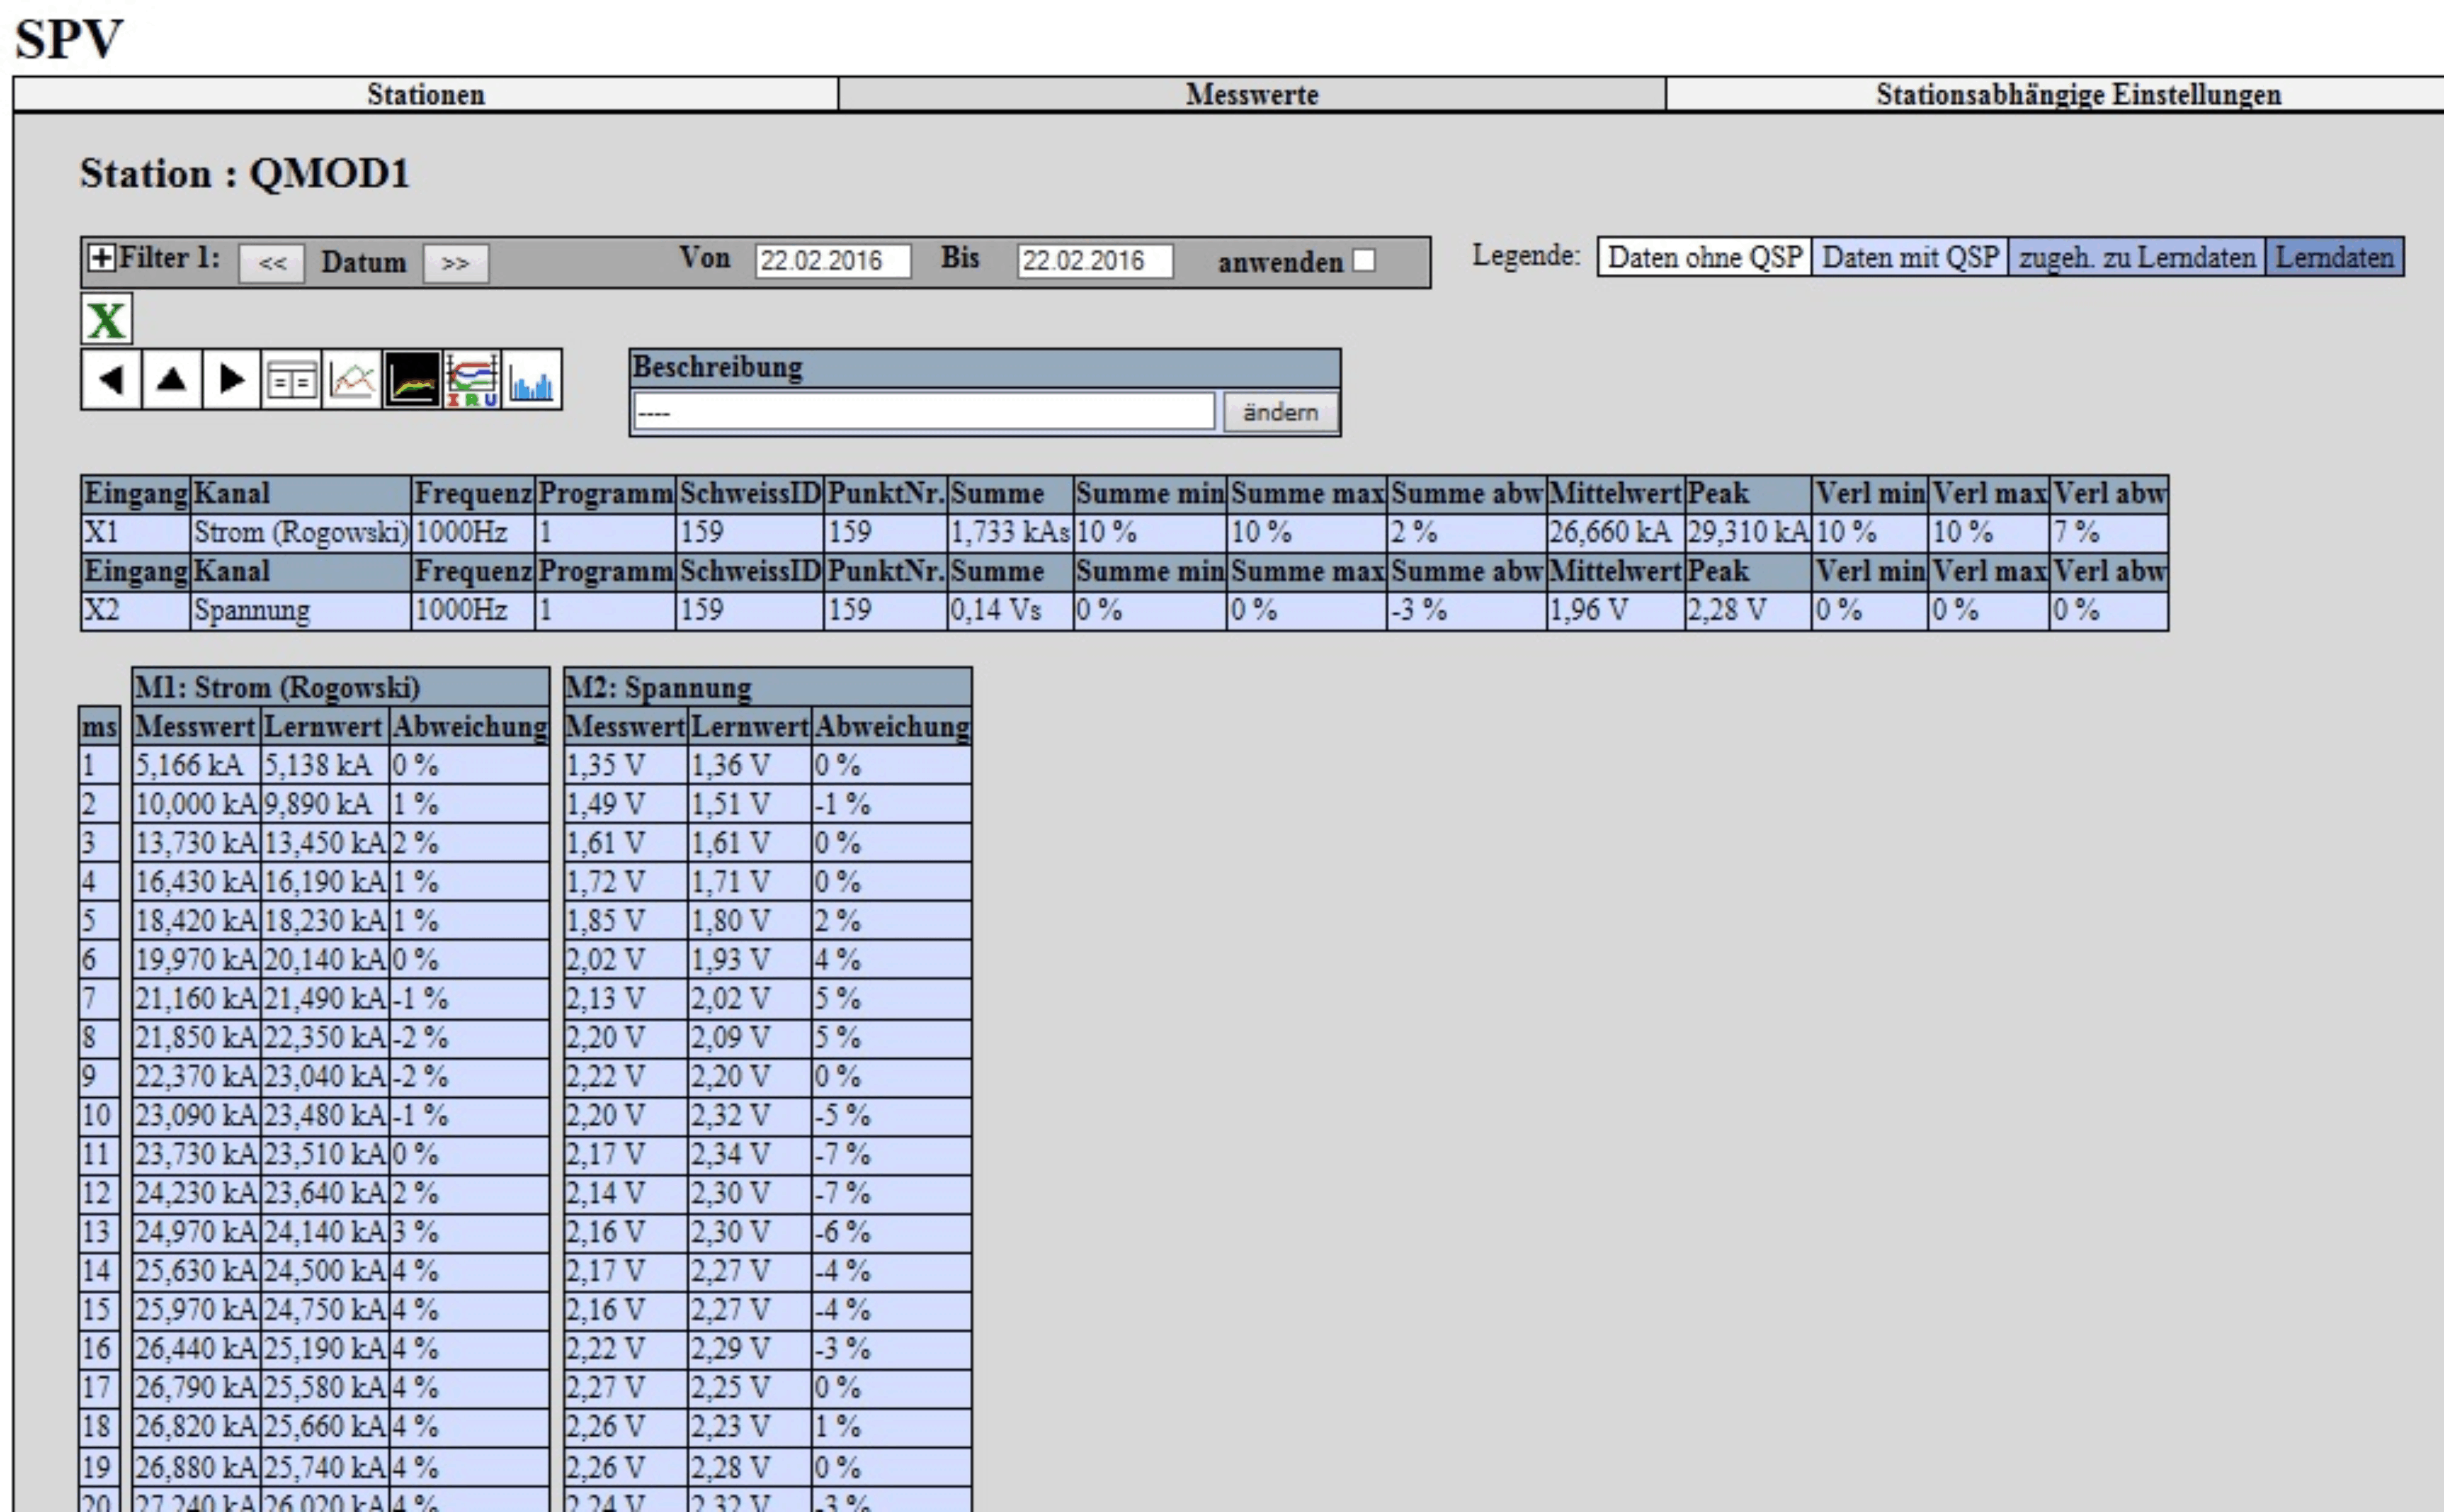The width and height of the screenshot is (2444, 1512).
Task: Click the Daten mit QSP legend swatch
Action: [1911, 257]
